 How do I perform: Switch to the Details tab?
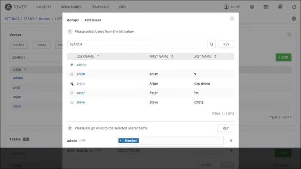pyautogui.click(x=19, y=45)
